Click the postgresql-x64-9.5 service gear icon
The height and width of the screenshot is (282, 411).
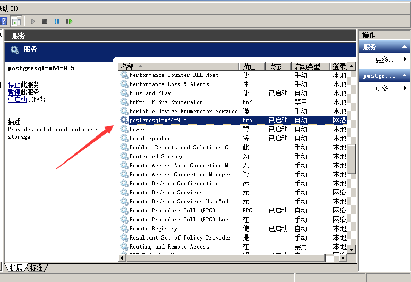(x=124, y=120)
